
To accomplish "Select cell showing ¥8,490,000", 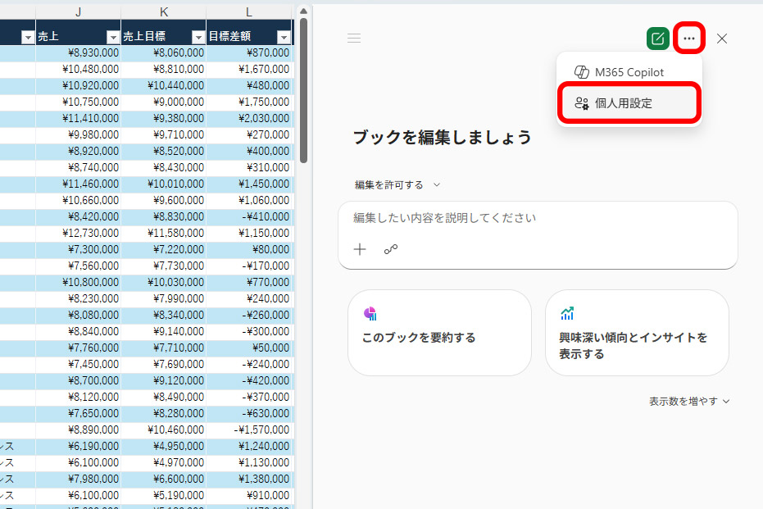I will pyautogui.click(x=164, y=397).
